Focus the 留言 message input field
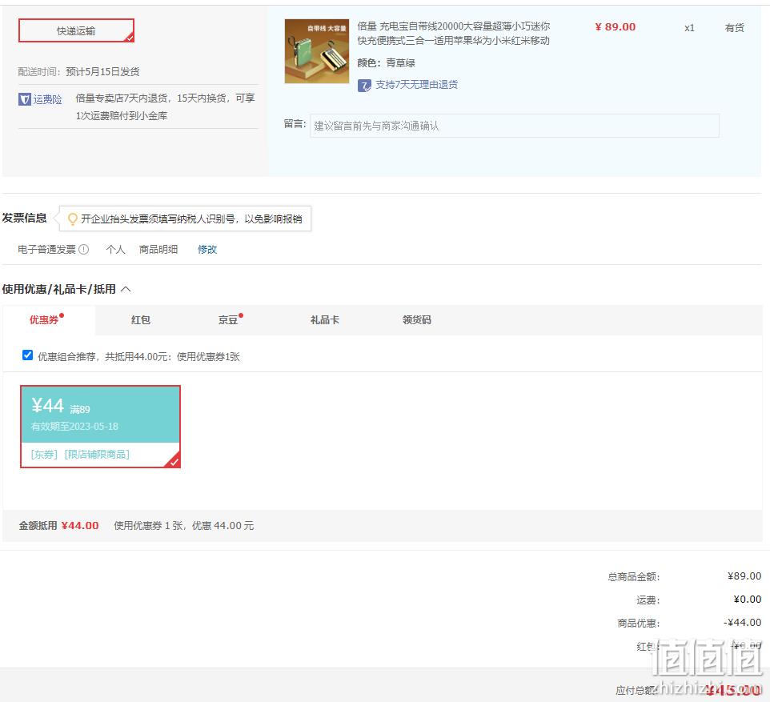Image resolution: width=770 pixels, height=702 pixels. [x=514, y=126]
